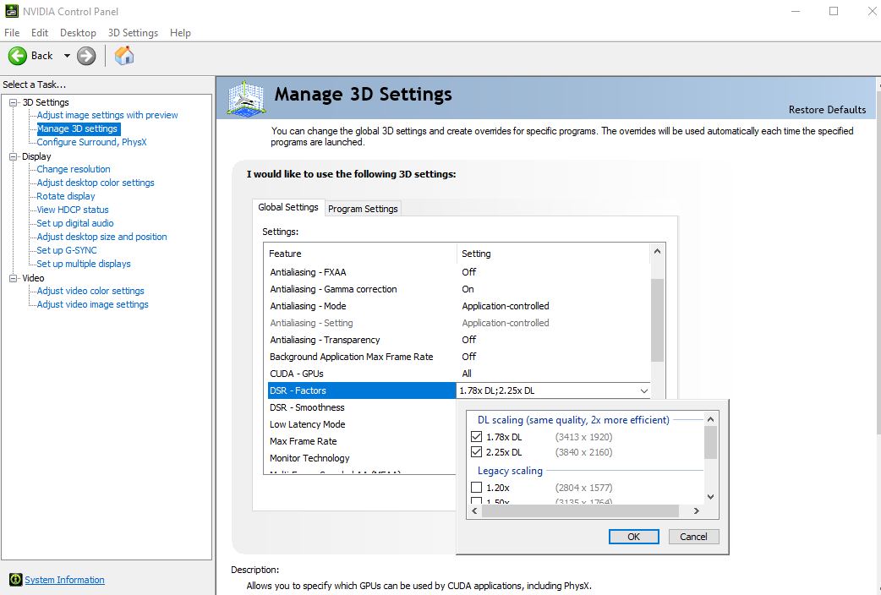This screenshot has height=595, width=881.
Task: Click the green Back arrow icon
Action: pos(17,56)
